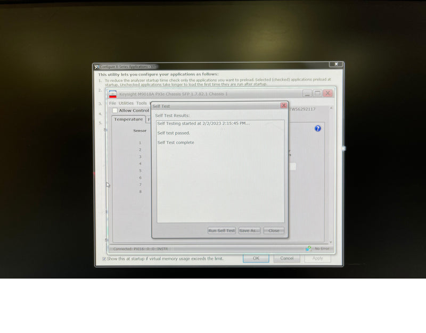Open the Utilities menu
The image size is (426, 333).
pyautogui.click(x=126, y=103)
